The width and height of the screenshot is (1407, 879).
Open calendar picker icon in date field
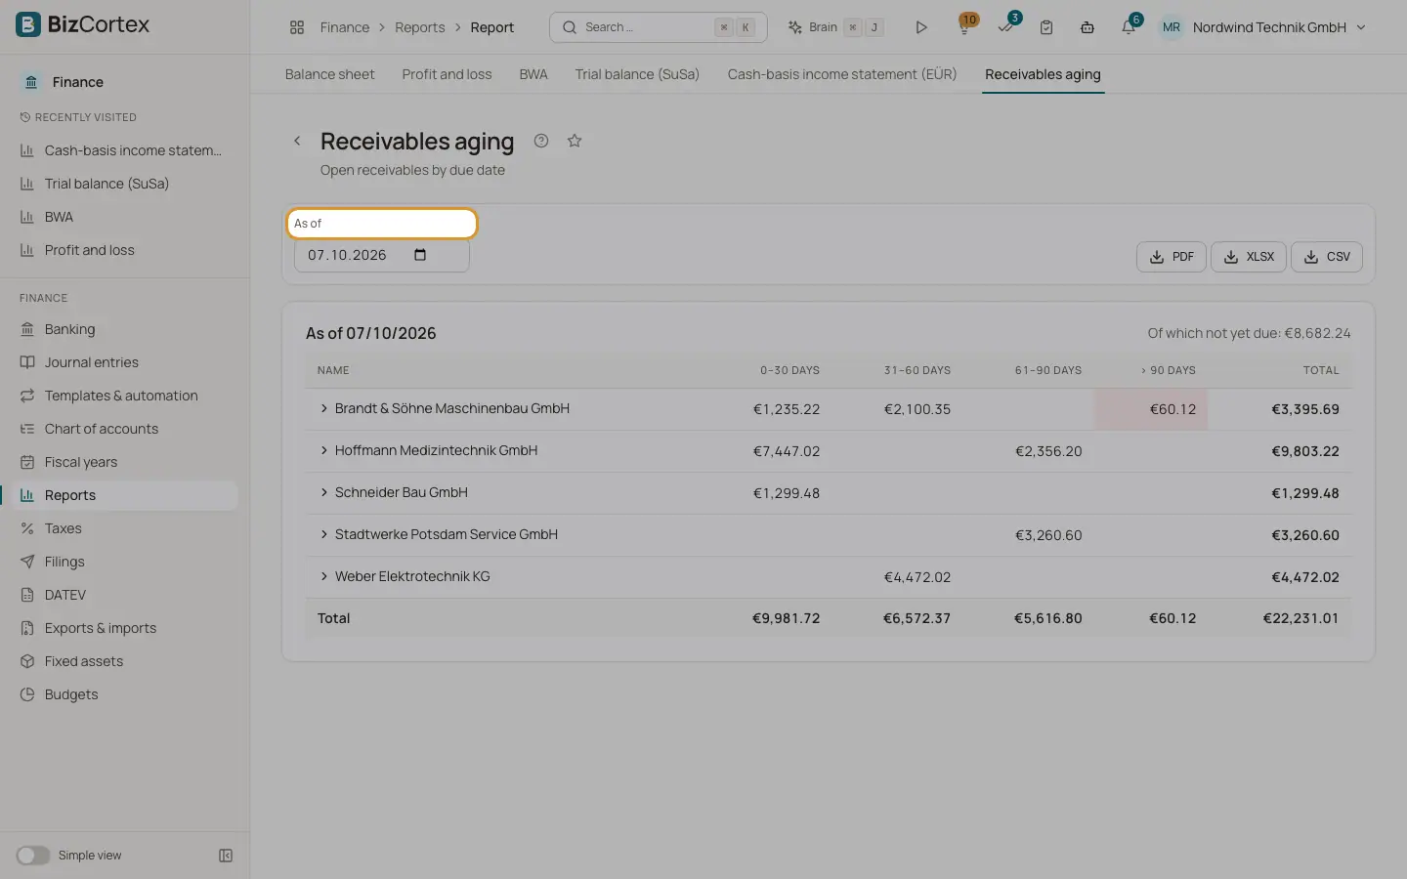tap(420, 255)
